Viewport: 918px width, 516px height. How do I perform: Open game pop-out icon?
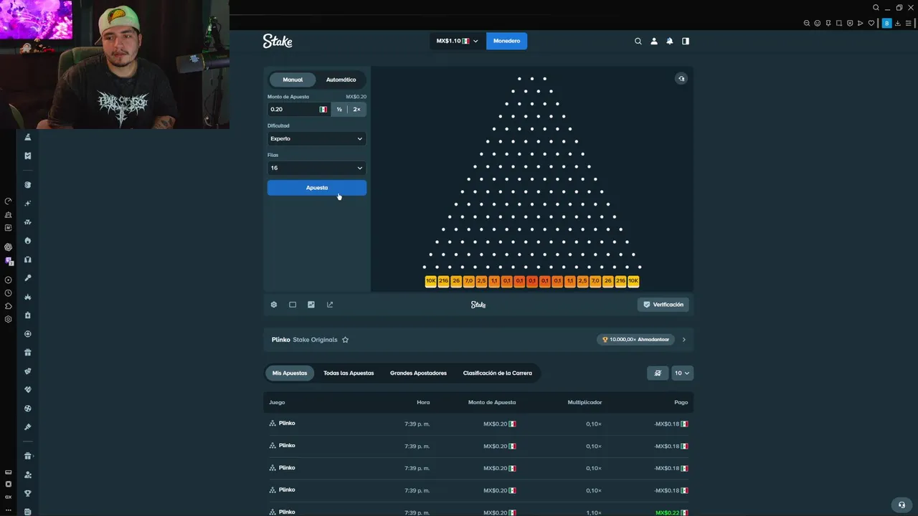click(x=329, y=305)
